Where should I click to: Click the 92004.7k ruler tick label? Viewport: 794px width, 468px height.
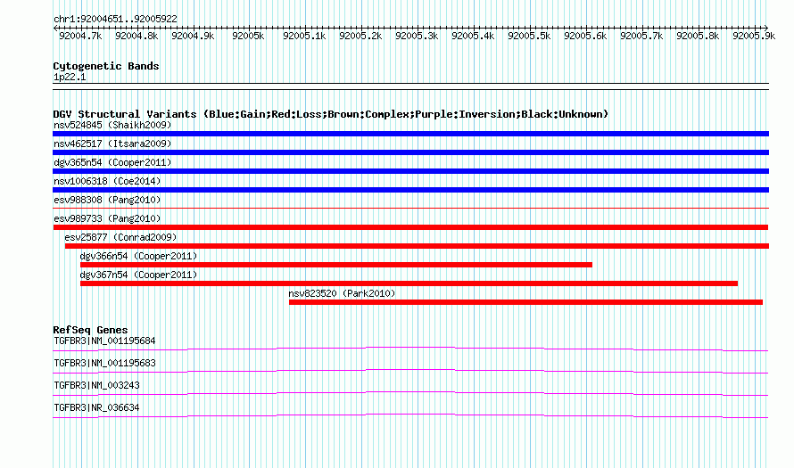tap(80, 36)
